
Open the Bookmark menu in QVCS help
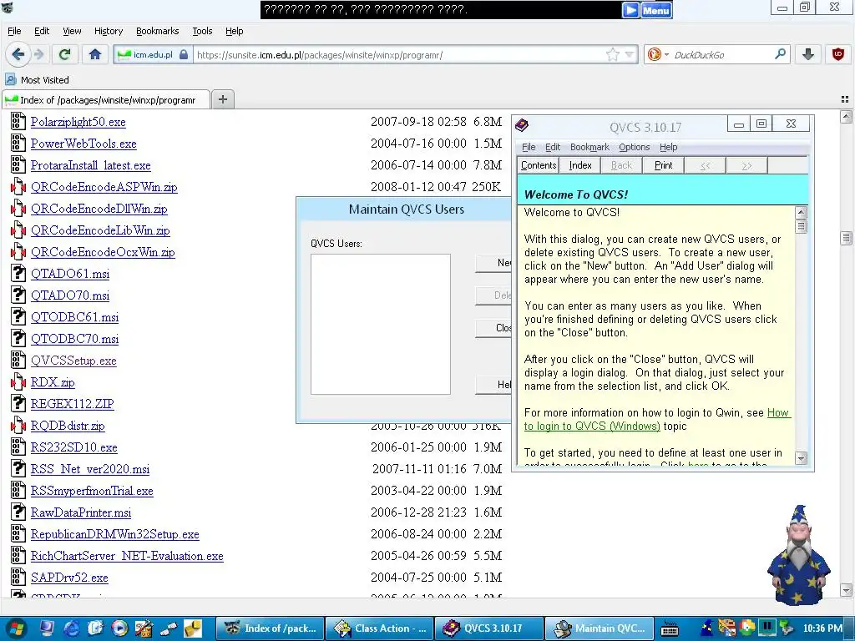(x=589, y=147)
